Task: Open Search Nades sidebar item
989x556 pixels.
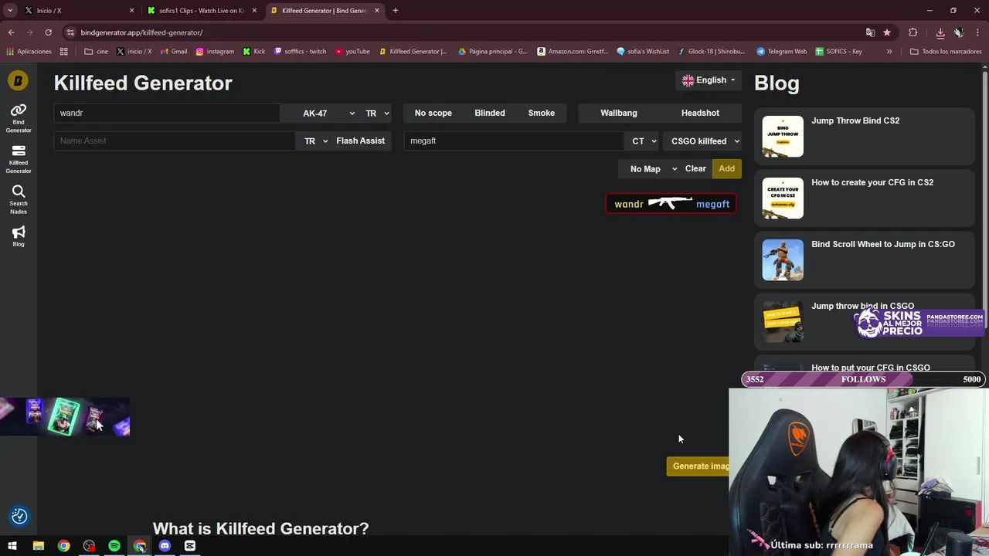Action: [x=19, y=199]
